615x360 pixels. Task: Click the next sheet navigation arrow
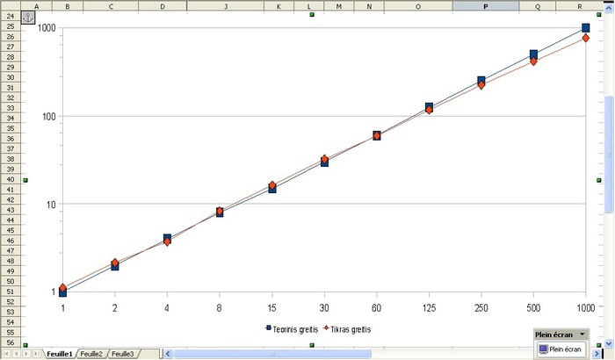25,354
